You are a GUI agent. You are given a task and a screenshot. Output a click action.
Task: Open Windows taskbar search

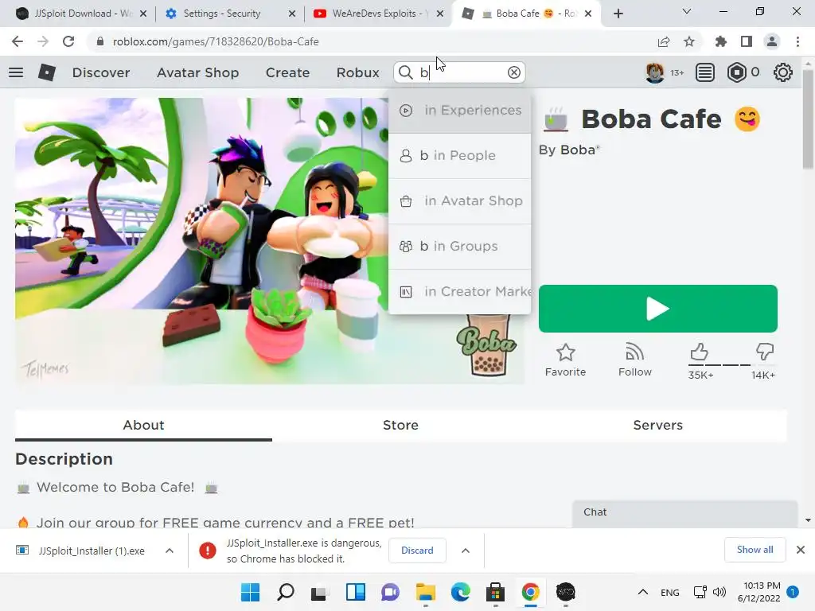point(286,592)
